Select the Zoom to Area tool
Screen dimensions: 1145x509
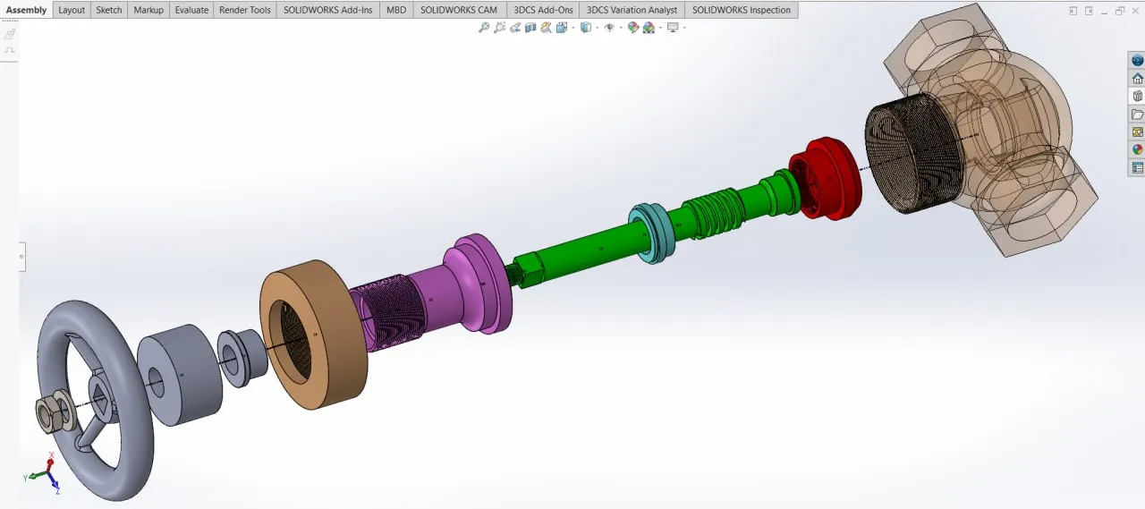tap(499, 28)
